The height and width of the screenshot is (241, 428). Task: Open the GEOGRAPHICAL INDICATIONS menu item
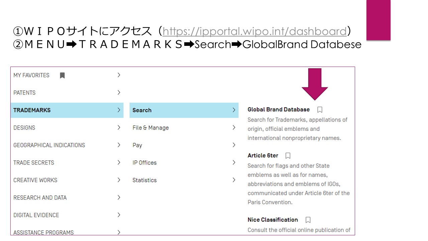point(49,145)
